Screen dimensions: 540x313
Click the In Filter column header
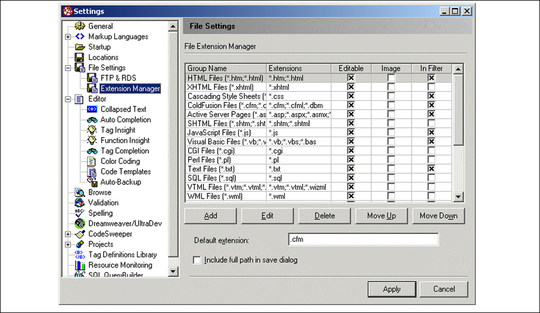click(x=431, y=68)
